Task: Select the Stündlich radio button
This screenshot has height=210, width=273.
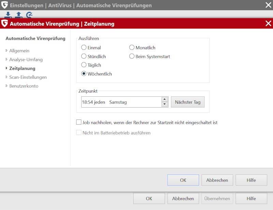Action: point(84,56)
